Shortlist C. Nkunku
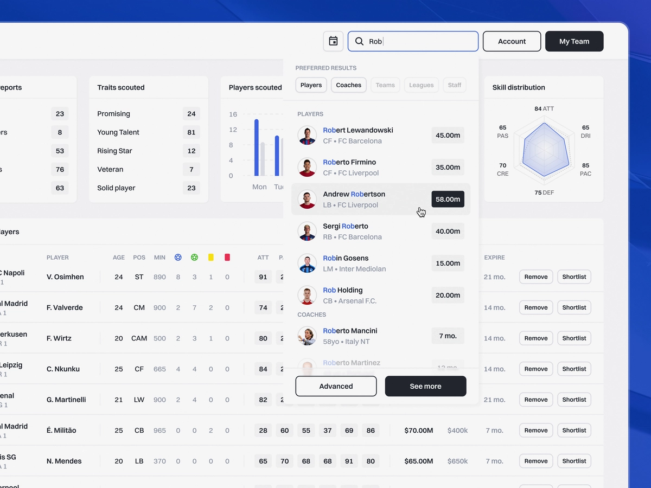 point(574,369)
